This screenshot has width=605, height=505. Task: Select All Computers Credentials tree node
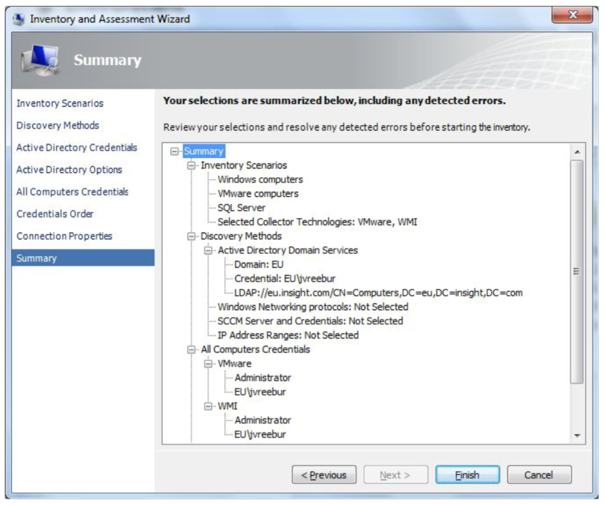tap(256, 350)
